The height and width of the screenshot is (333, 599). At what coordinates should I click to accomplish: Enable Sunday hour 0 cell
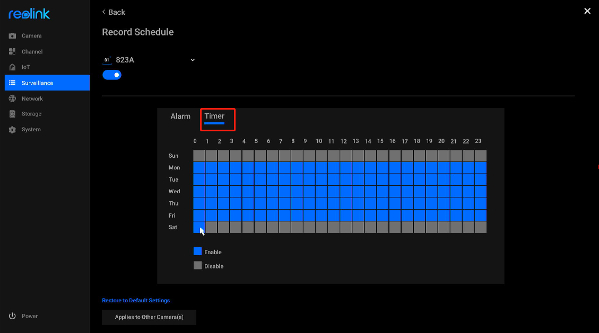pyautogui.click(x=199, y=156)
